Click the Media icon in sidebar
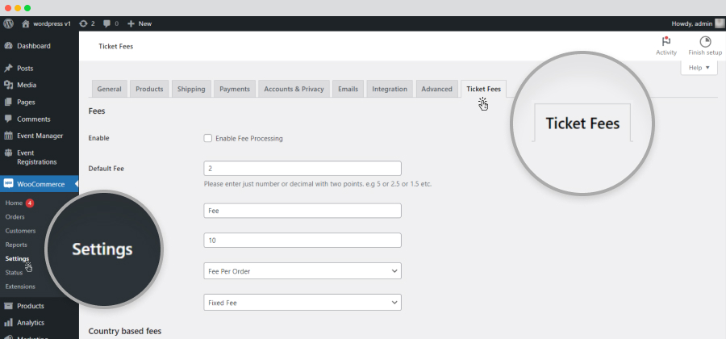The width and height of the screenshot is (726, 339). tap(8, 85)
